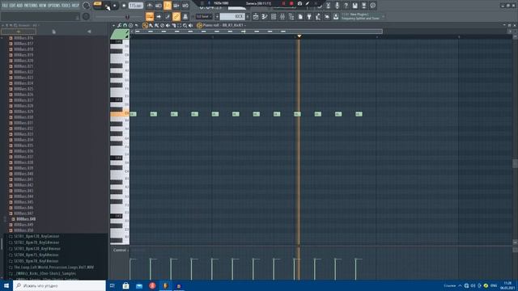Open the ADD menu
The image size is (518, 291).
click(19, 6)
